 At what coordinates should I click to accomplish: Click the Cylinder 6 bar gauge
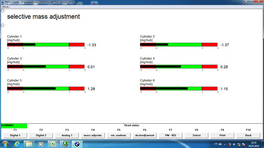tap(179, 89)
